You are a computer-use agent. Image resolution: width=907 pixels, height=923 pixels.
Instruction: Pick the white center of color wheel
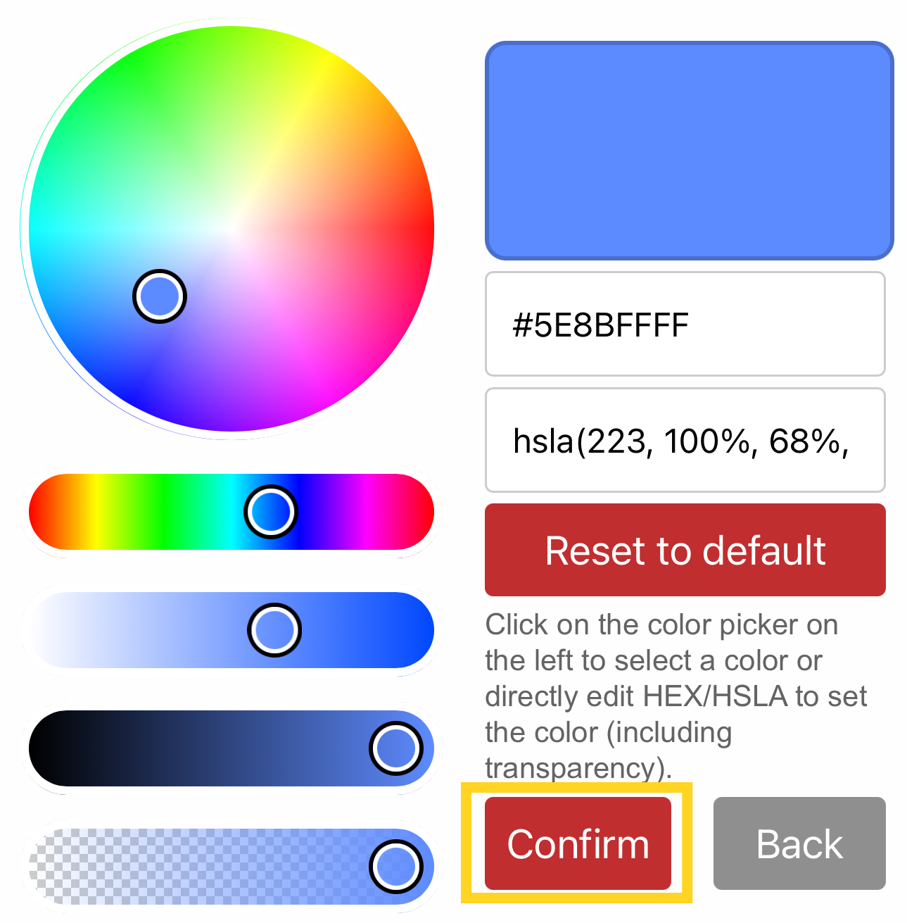[x=231, y=228]
